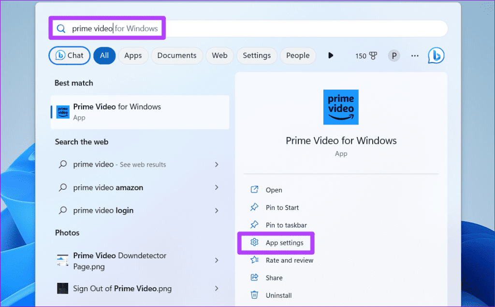Switch to the Apps filter tab
Image resolution: width=495 pixels, height=307 pixels.
(133, 55)
